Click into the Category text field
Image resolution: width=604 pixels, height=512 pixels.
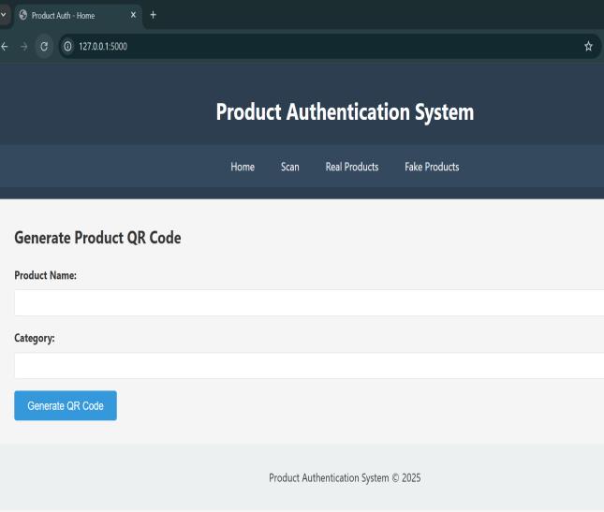[x=309, y=366]
